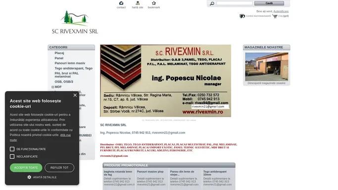Click the account icon next to 'Contul dumneavoastră'
Viewport: 338px width, 190px height.
tap(242, 16)
